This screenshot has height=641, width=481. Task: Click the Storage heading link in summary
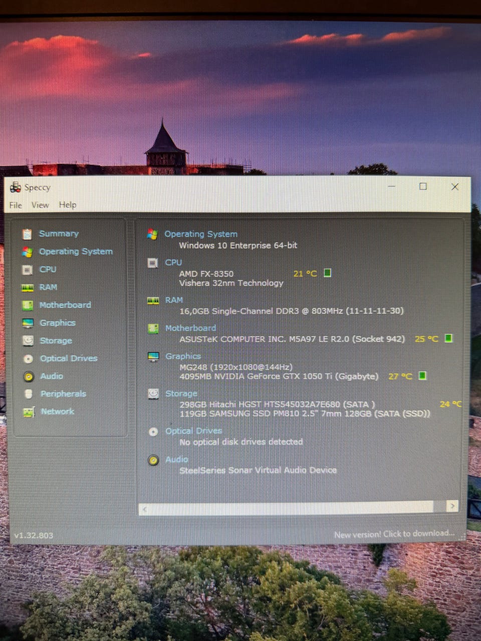pos(181,394)
